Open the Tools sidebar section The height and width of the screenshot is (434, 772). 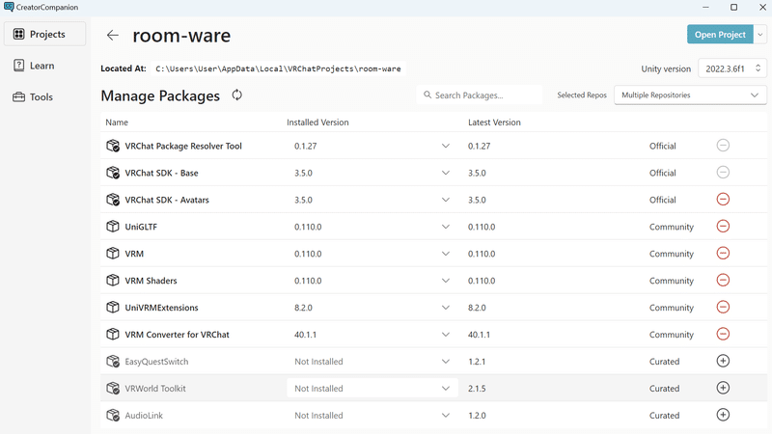(x=44, y=97)
